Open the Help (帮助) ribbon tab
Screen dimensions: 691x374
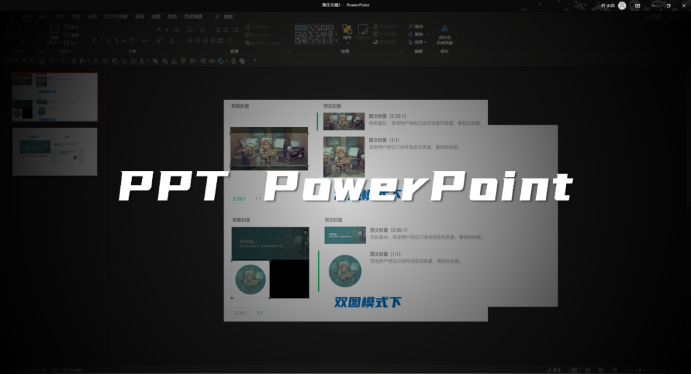(x=172, y=17)
